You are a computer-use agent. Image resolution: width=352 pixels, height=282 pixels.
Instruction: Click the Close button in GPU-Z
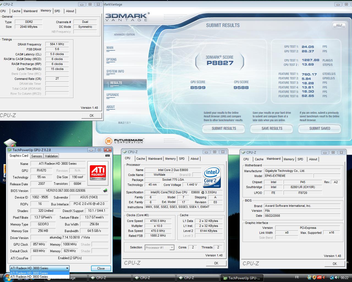coord(101,268)
